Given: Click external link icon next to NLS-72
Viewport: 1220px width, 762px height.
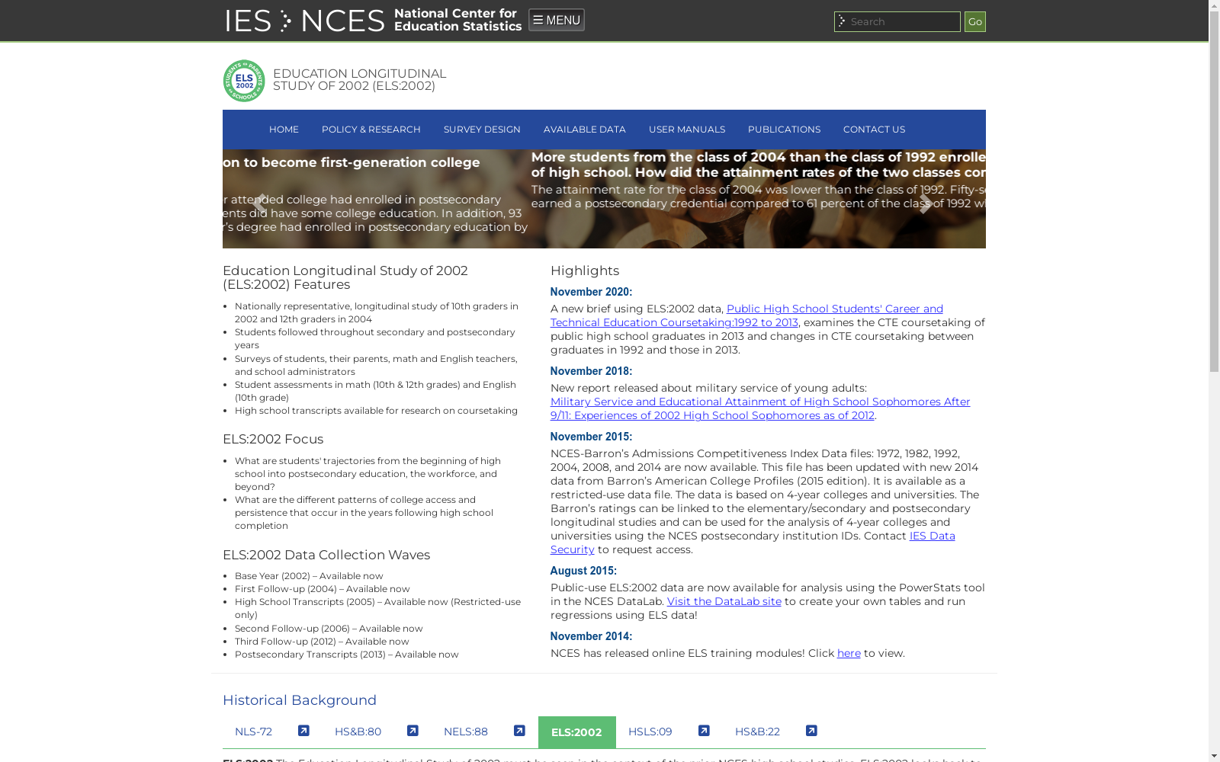Looking at the screenshot, I should [303, 731].
